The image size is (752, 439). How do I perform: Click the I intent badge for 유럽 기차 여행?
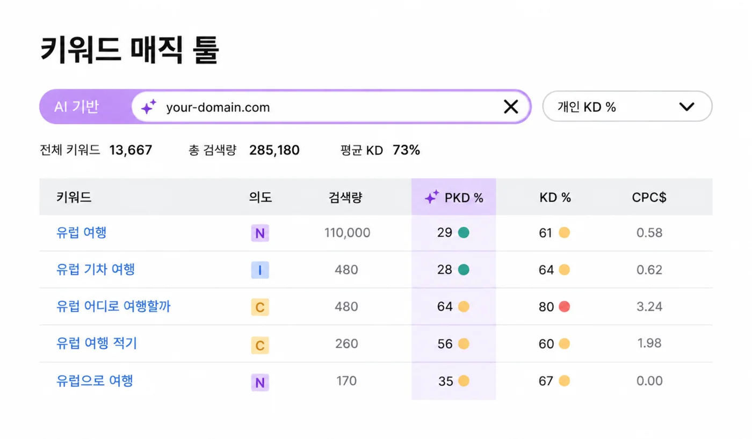click(x=260, y=270)
